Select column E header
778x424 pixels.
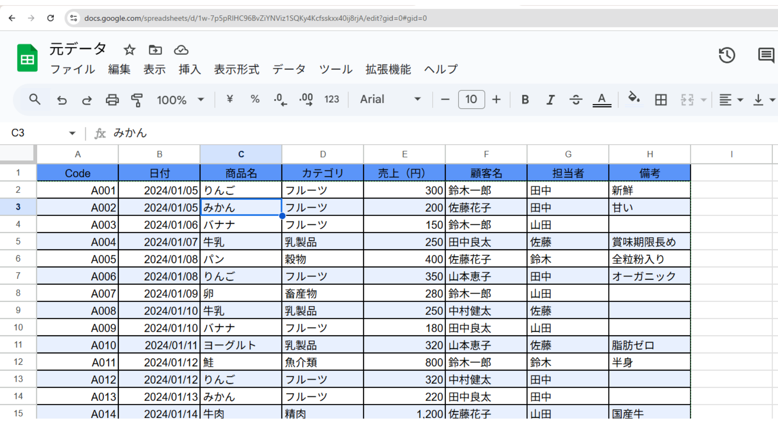click(404, 154)
